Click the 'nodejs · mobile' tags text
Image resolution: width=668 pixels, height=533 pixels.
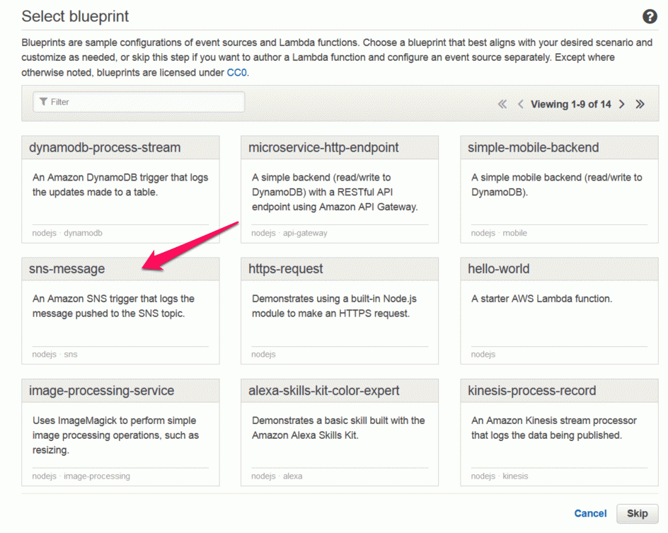point(499,233)
